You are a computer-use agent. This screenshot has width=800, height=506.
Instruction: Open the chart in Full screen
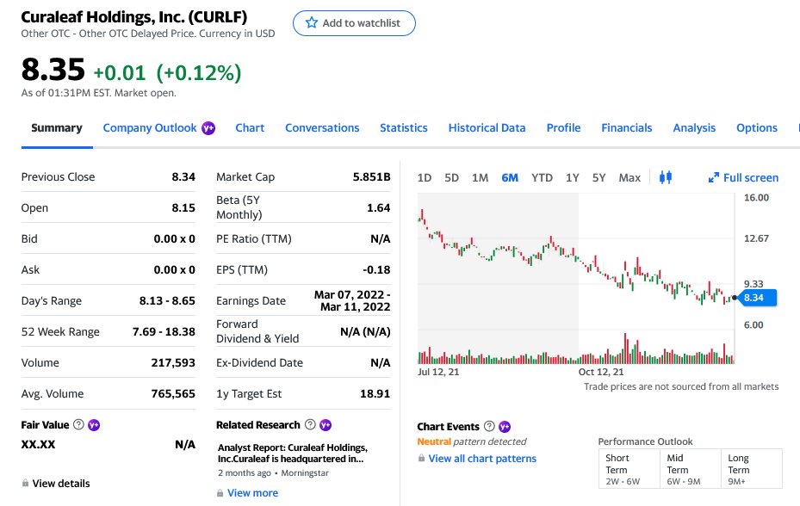tap(743, 177)
